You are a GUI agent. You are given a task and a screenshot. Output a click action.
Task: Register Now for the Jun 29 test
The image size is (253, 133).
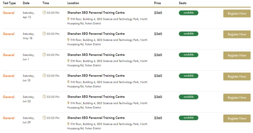point(237,118)
